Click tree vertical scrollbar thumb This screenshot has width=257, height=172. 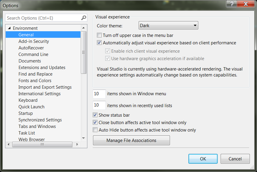coord(83,52)
